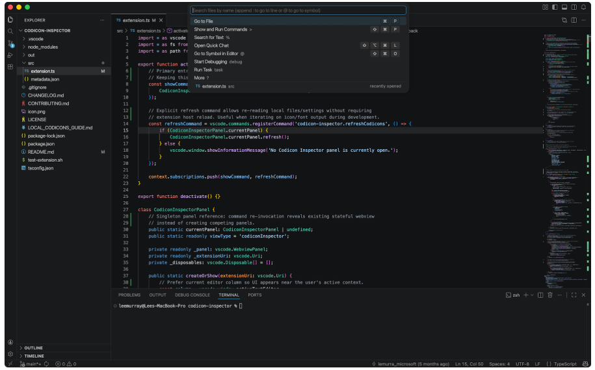Maximize the panel size

(x=574, y=295)
